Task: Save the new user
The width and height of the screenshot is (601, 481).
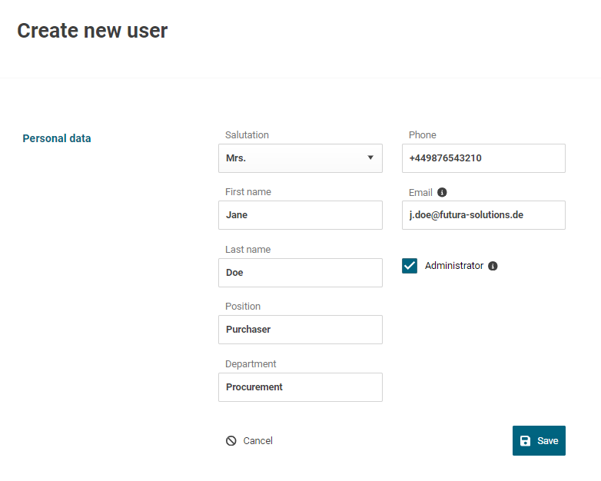Action: [539, 441]
